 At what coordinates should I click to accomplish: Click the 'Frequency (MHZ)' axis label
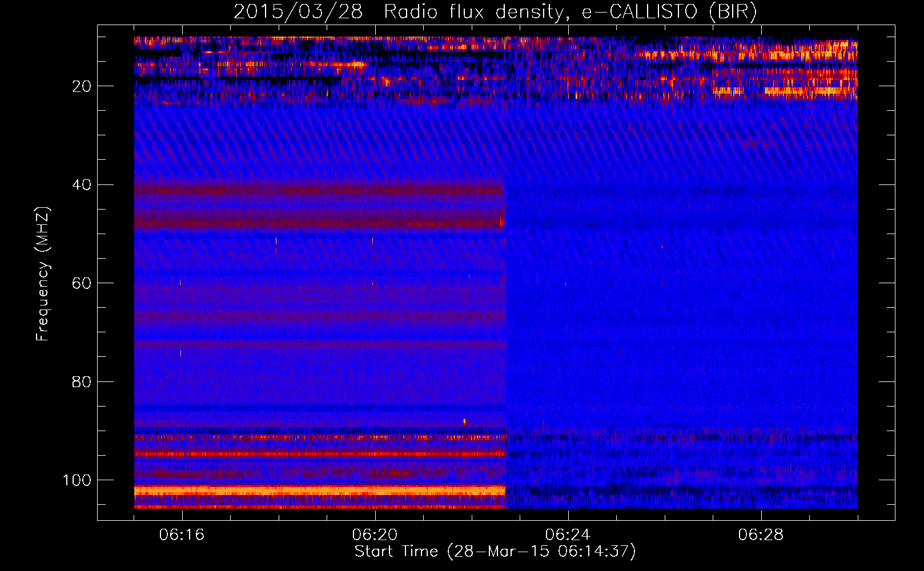point(43,274)
